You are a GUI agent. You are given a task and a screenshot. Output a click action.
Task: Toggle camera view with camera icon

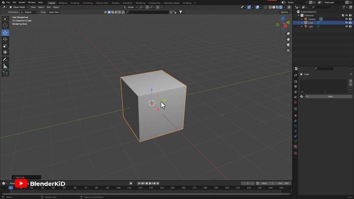[x=288, y=45]
